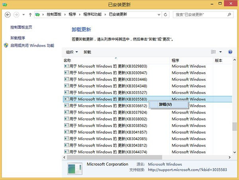Click the icon of KB3037924 update
This screenshot has width=239, height=180.
67,112
